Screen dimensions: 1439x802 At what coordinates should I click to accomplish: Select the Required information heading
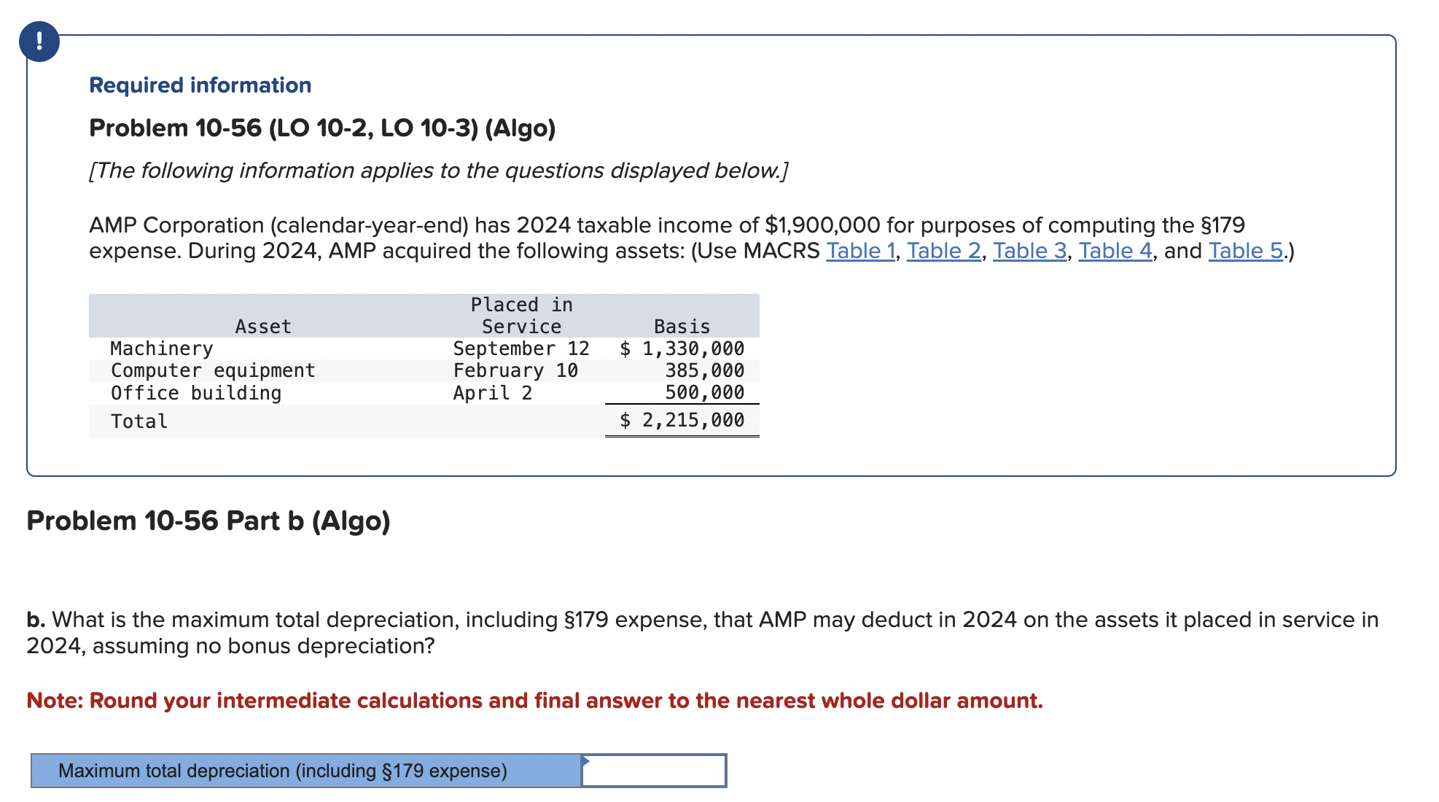click(x=198, y=85)
